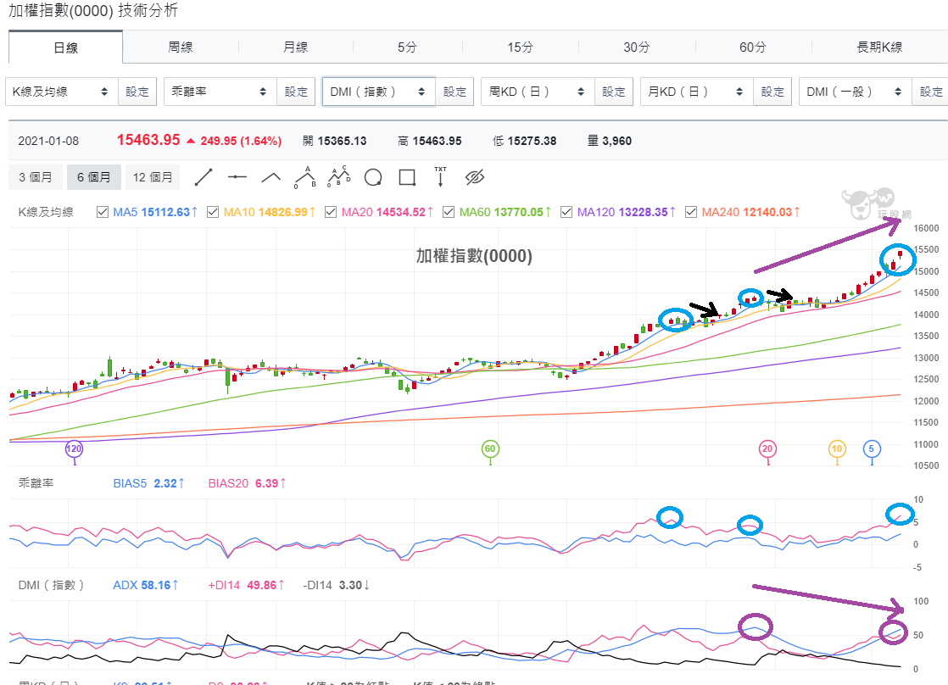Uncheck the MA10 moving average checkbox

click(x=213, y=212)
